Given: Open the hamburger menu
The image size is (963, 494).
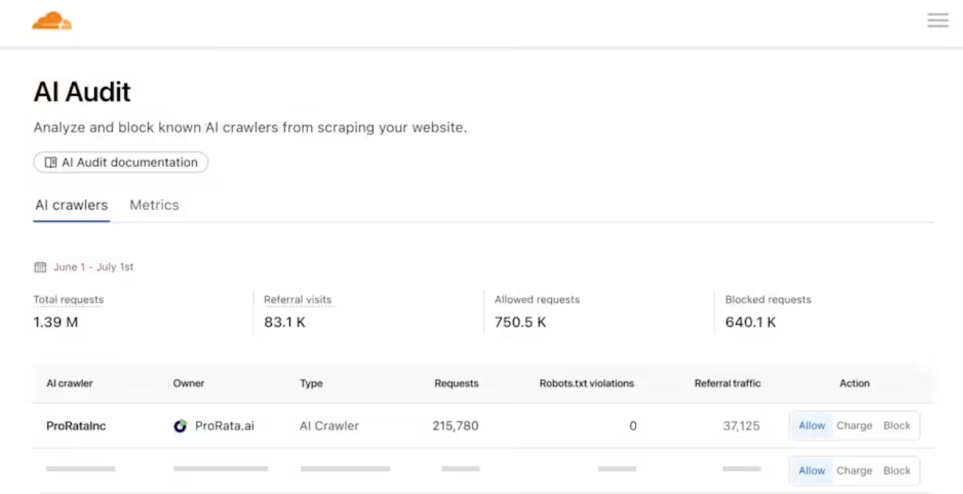Looking at the screenshot, I should tap(937, 21).
